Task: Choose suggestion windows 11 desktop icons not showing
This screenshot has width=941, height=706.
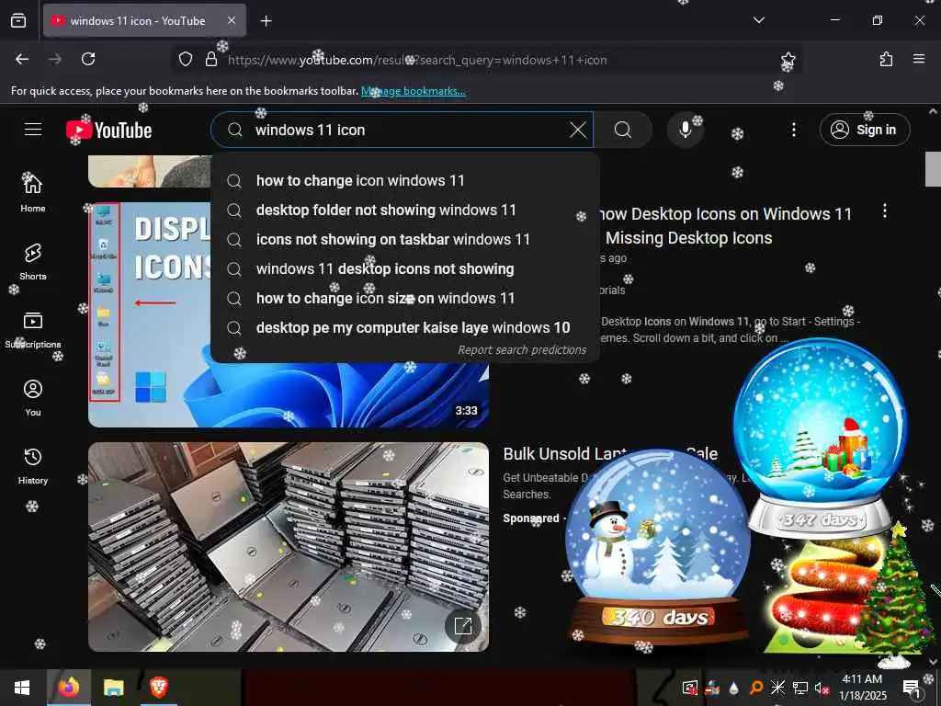Action: tap(405, 269)
